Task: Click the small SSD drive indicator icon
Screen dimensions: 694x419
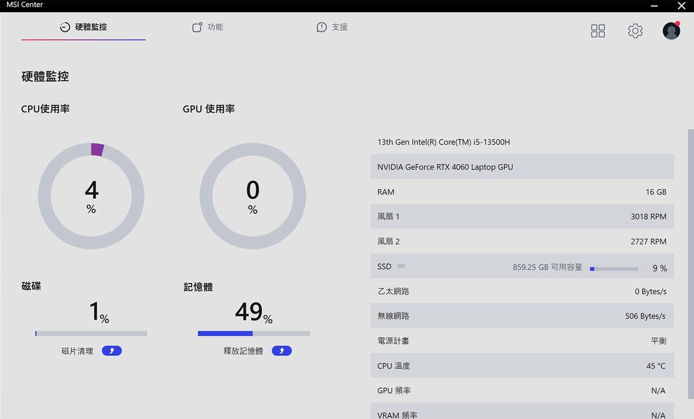Action: (401, 266)
